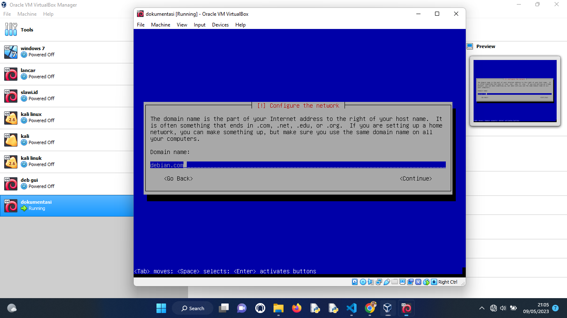This screenshot has width=567, height=318.
Task: Click the Windows Start button
Action: pos(161,308)
